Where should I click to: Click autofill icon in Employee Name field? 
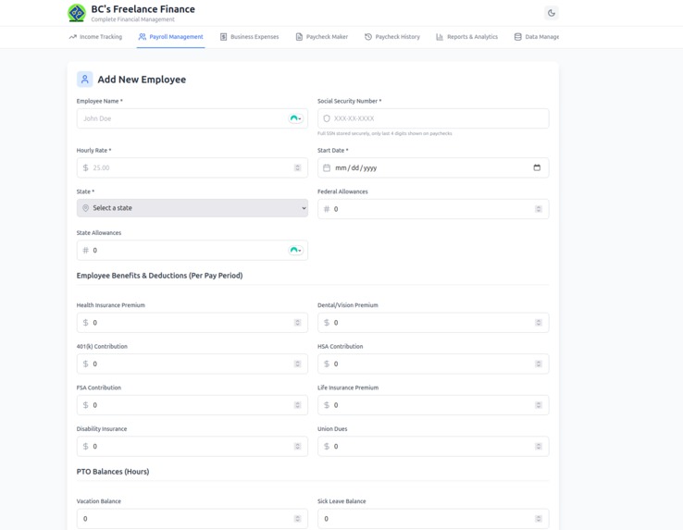click(x=296, y=118)
